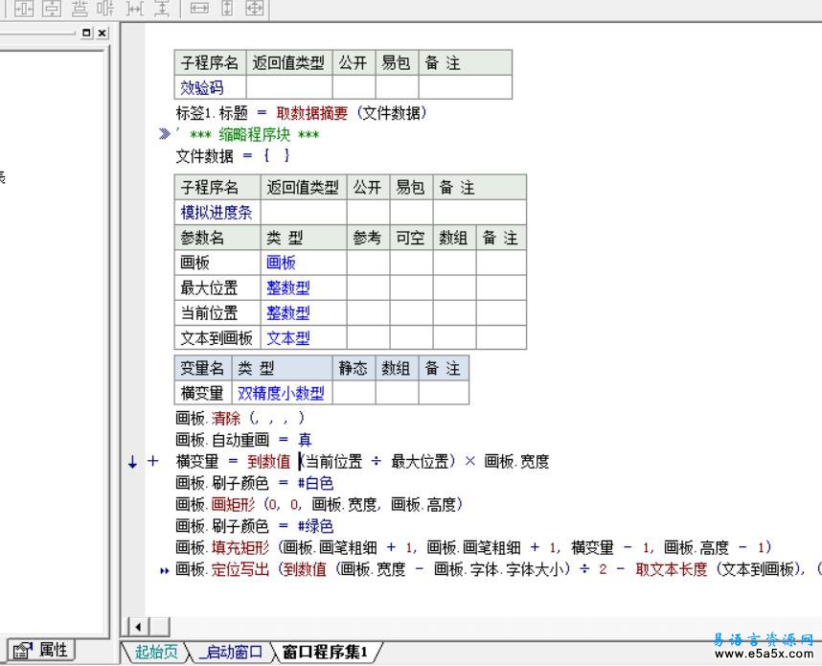Click the horizontal scrollbar thumb
Image resolution: width=822 pixels, height=666 pixels.
pos(160,627)
